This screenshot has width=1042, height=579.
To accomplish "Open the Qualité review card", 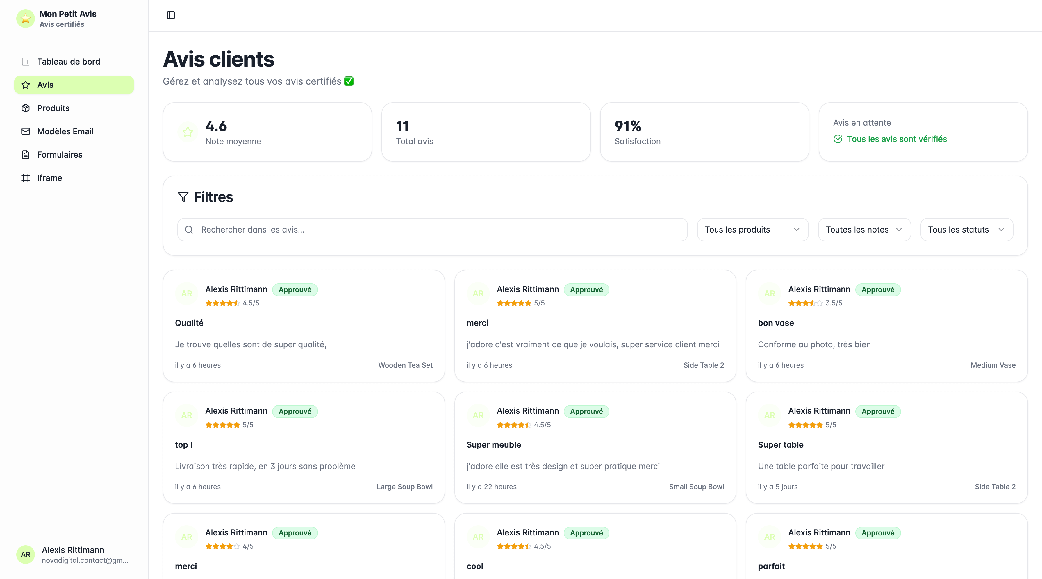I will click(x=303, y=326).
